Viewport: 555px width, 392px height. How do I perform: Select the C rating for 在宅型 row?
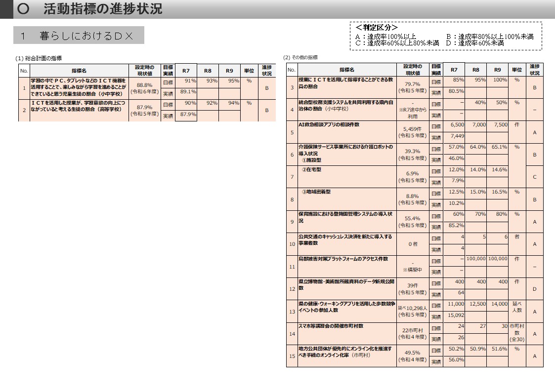pos(534,177)
